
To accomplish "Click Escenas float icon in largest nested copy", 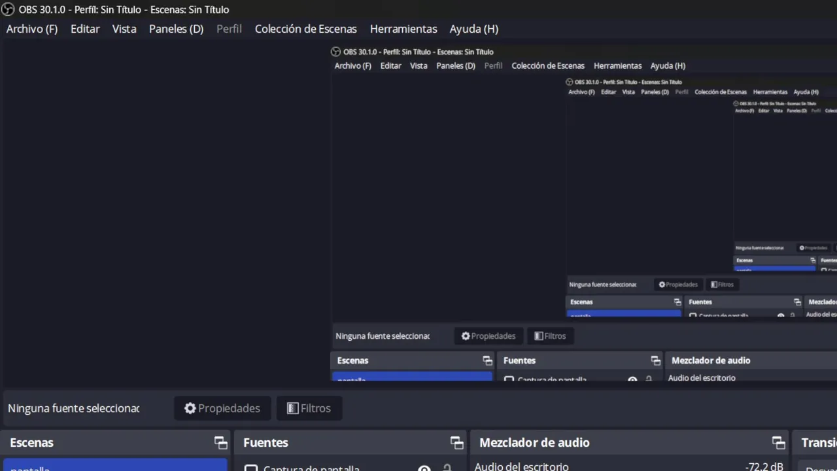I will [x=487, y=360].
